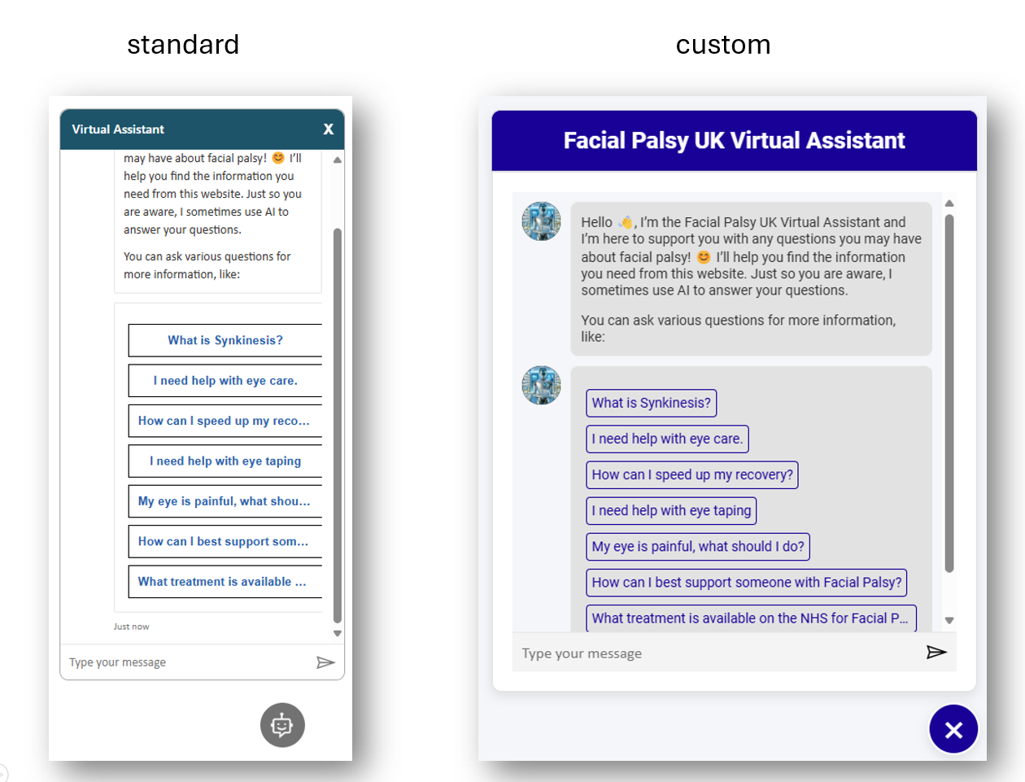The image size is (1025, 782).
Task: Click the send message icon in the standard chat
Action: click(x=326, y=662)
